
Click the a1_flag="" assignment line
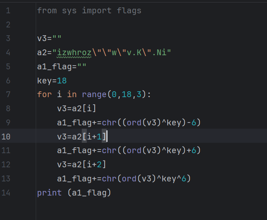(61, 66)
